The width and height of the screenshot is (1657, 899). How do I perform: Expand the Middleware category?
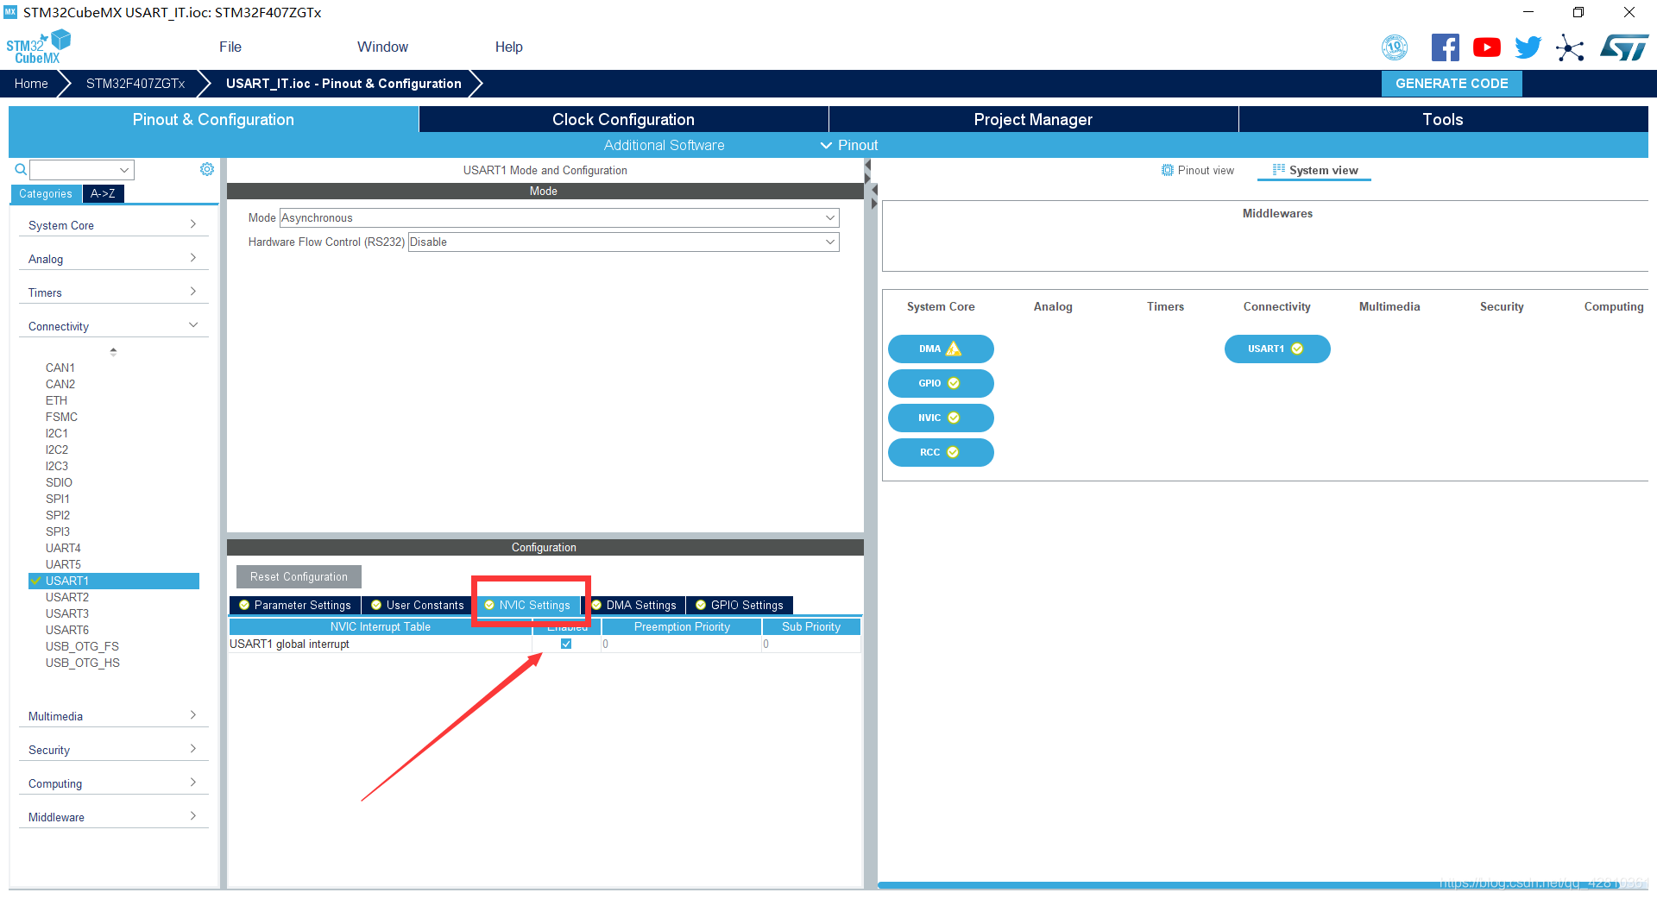pos(113,817)
